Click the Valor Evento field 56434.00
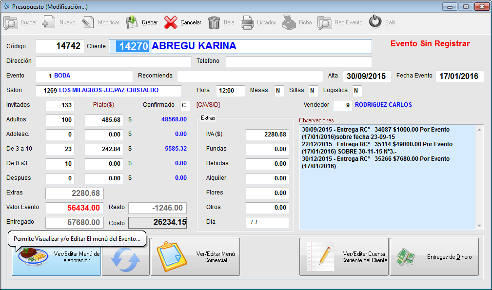 [x=75, y=208]
